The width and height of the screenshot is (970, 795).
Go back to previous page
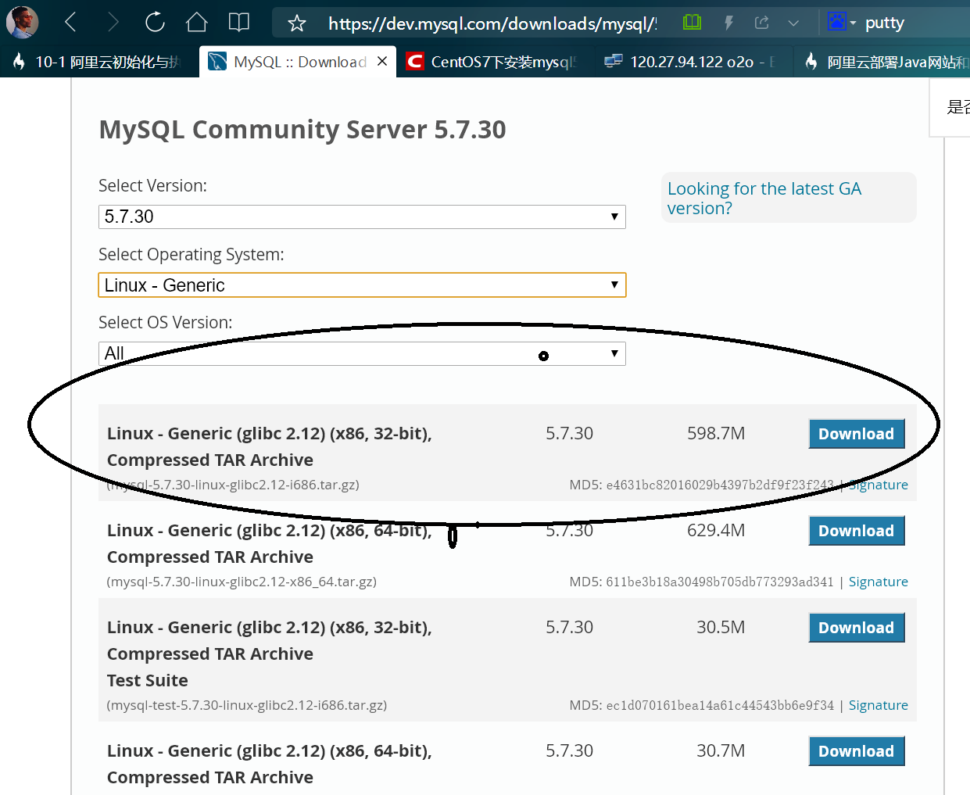pyautogui.click(x=70, y=23)
